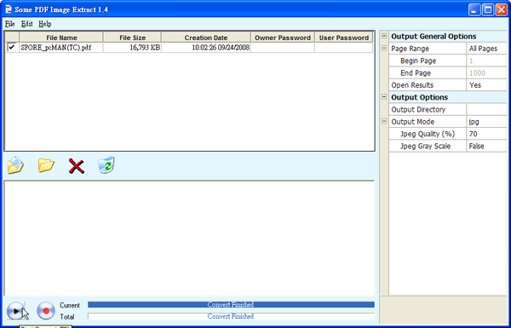The height and width of the screenshot is (328, 511).
Task: Open the Edit menu
Action: [x=27, y=24]
